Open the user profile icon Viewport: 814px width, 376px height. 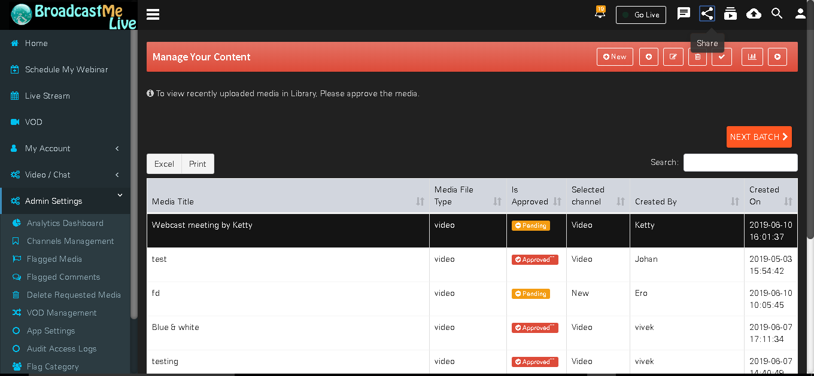pos(800,13)
